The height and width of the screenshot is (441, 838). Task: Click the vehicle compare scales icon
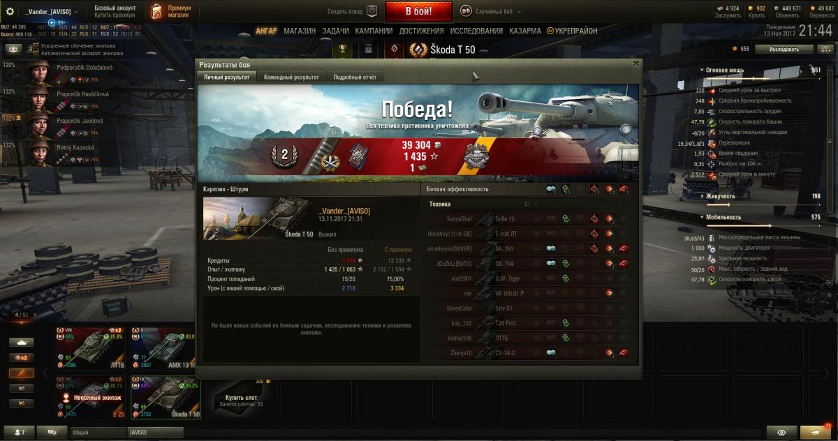(x=781, y=433)
